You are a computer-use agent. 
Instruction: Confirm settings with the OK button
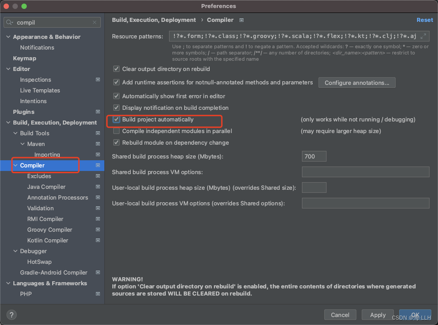[415, 315]
